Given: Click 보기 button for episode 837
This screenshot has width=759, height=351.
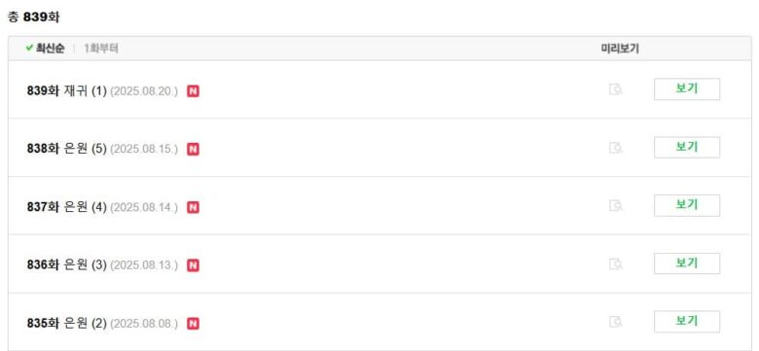Looking at the screenshot, I should (x=687, y=205).
